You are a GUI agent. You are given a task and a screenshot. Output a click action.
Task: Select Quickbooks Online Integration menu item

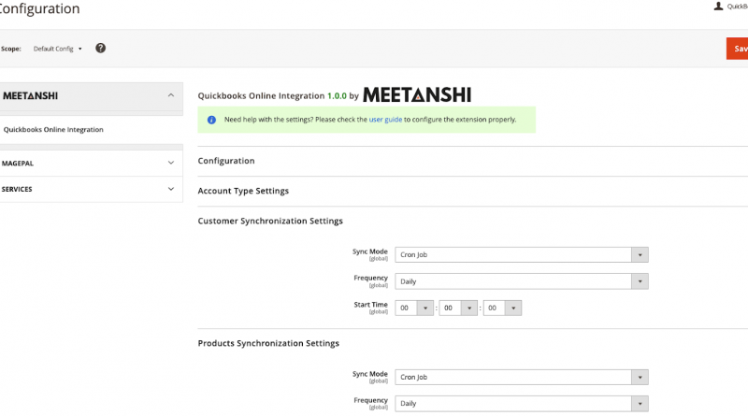pos(53,130)
